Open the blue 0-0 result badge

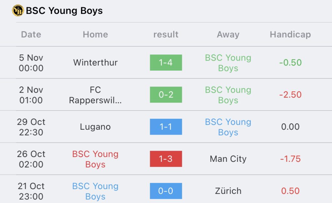coord(166,191)
